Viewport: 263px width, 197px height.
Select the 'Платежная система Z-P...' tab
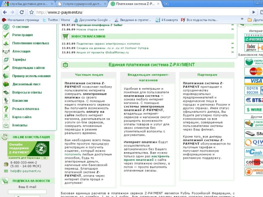pyautogui.click(x=135, y=4)
